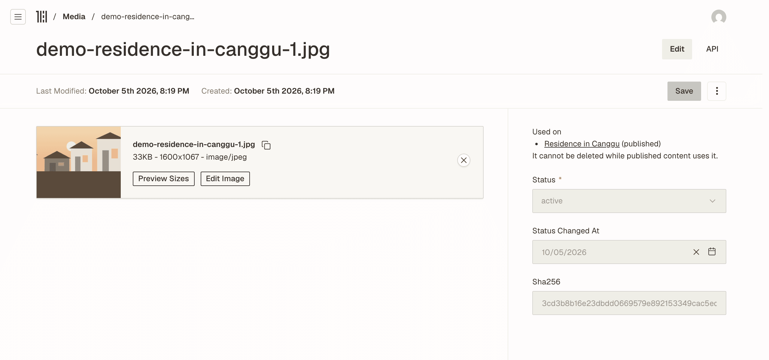Click the truncated demo-residence-in-cang… breadcrumb
Viewport: 769px width, 360px height.
(148, 17)
